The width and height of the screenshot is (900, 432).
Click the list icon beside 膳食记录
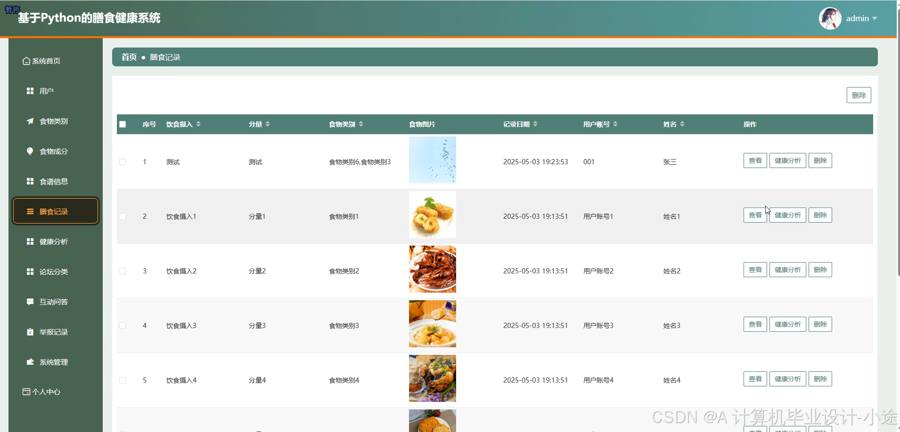point(30,211)
